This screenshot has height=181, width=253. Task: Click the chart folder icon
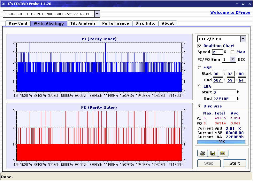(x=223, y=153)
